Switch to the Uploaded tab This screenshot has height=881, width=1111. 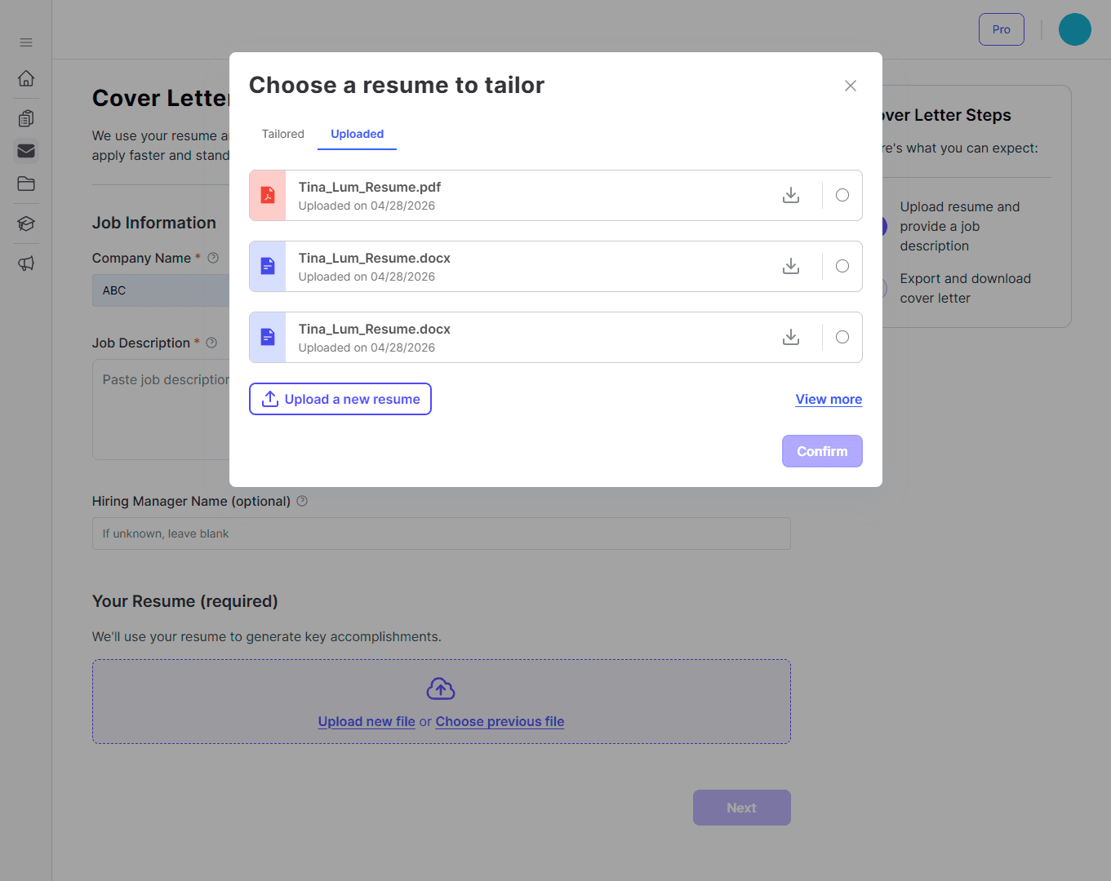point(358,134)
